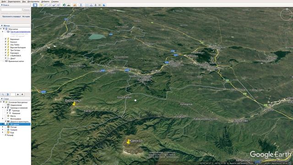The image size is (293, 165).
Task: Expand the sightseeing tour folder node
Action: (x=3, y=32)
